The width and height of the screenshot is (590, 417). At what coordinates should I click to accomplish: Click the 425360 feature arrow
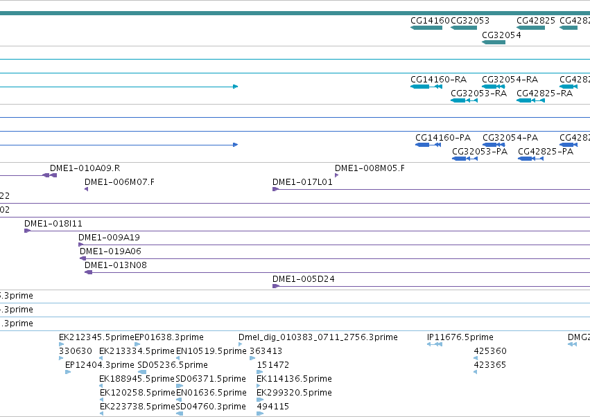(x=476, y=358)
